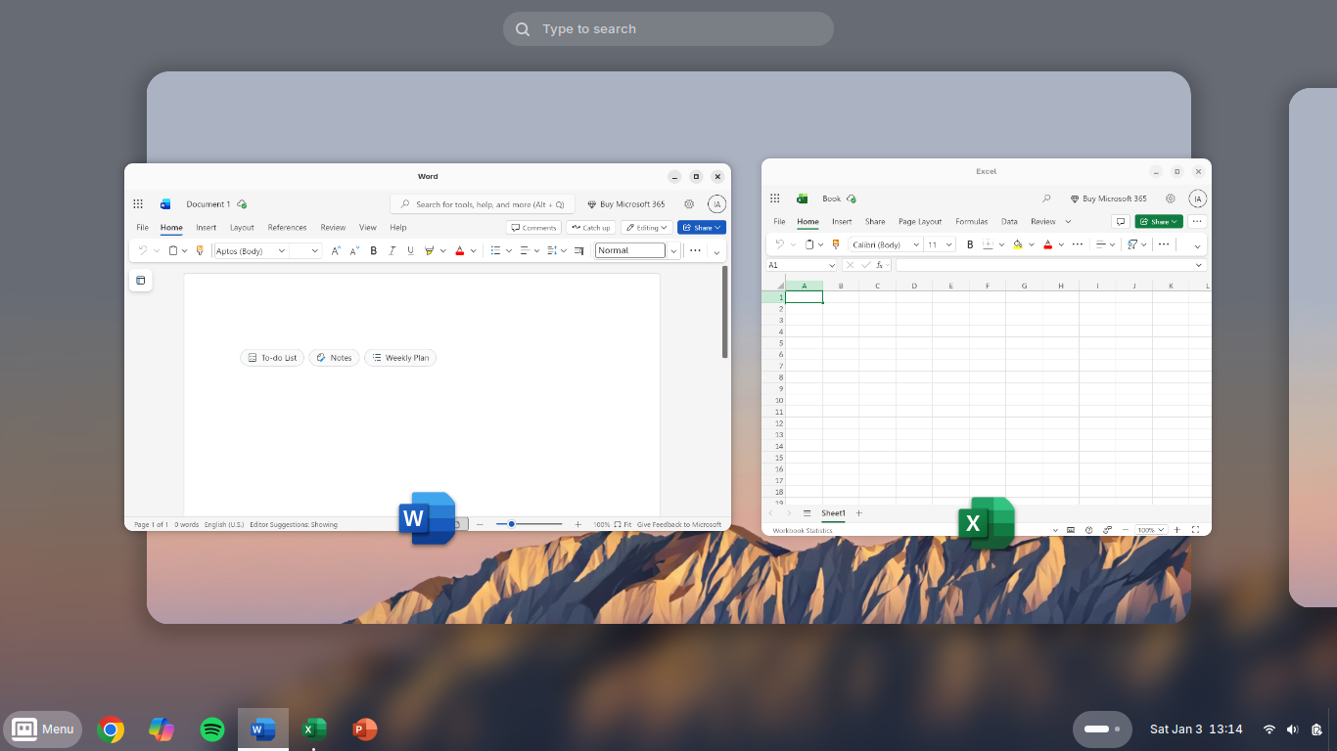Screen dimensions: 1337x751
Task: Apply bold formatting in Word
Action: [x=373, y=250]
